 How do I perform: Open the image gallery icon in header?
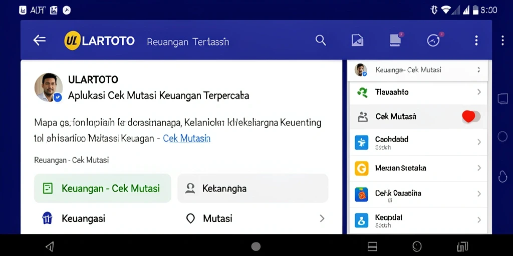click(x=358, y=40)
